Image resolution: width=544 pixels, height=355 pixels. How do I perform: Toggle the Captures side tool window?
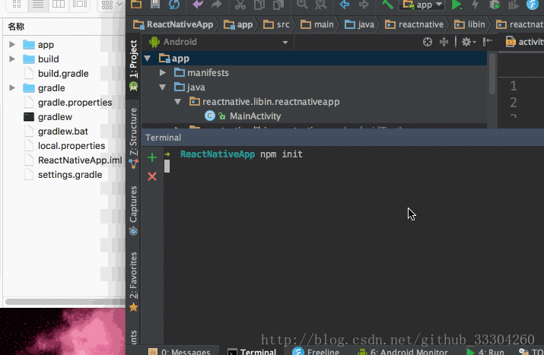tap(134, 211)
